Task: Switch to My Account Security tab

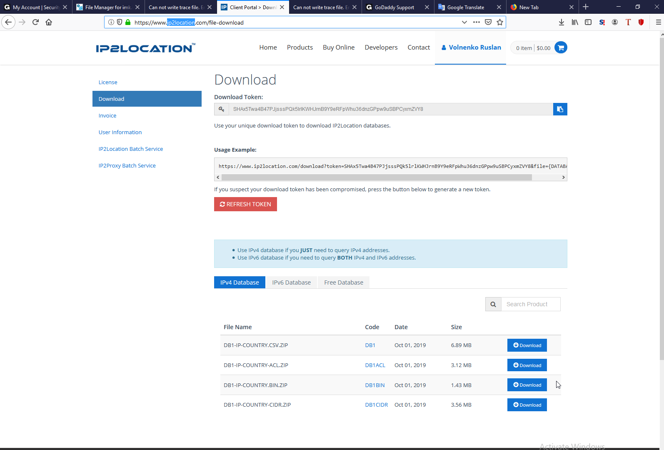Action: coord(36,7)
